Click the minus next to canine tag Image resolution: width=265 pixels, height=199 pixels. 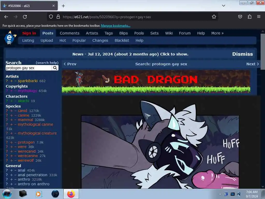15,115
